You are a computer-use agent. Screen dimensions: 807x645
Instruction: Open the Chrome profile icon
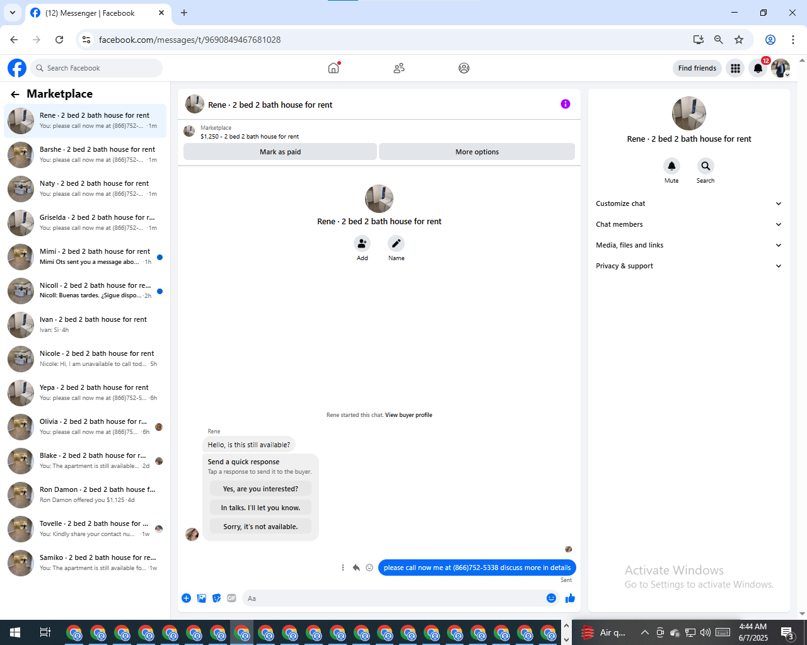click(770, 40)
